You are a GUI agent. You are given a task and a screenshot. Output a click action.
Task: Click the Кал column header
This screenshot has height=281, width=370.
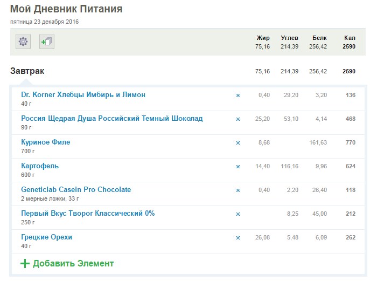pyautogui.click(x=350, y=38)
